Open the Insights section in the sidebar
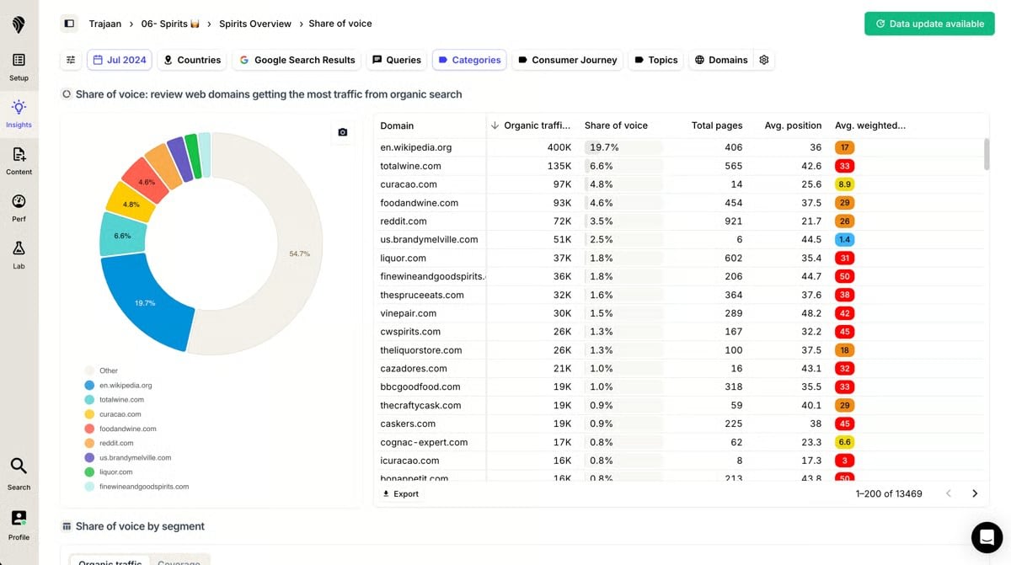 click(x=19, y=115)
